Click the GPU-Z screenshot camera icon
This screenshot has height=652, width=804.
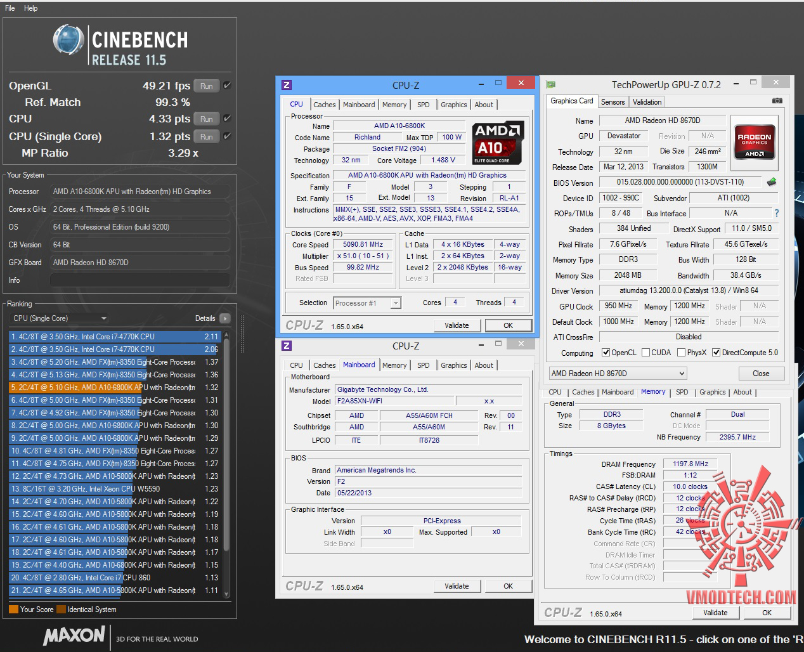coord(777,101)
